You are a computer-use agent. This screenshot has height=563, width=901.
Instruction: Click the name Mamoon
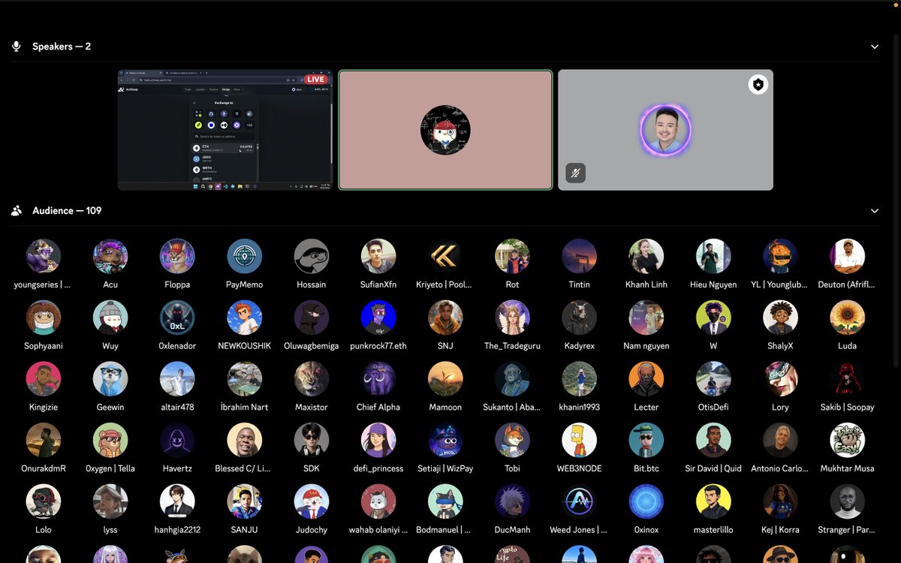coord(445,408)
